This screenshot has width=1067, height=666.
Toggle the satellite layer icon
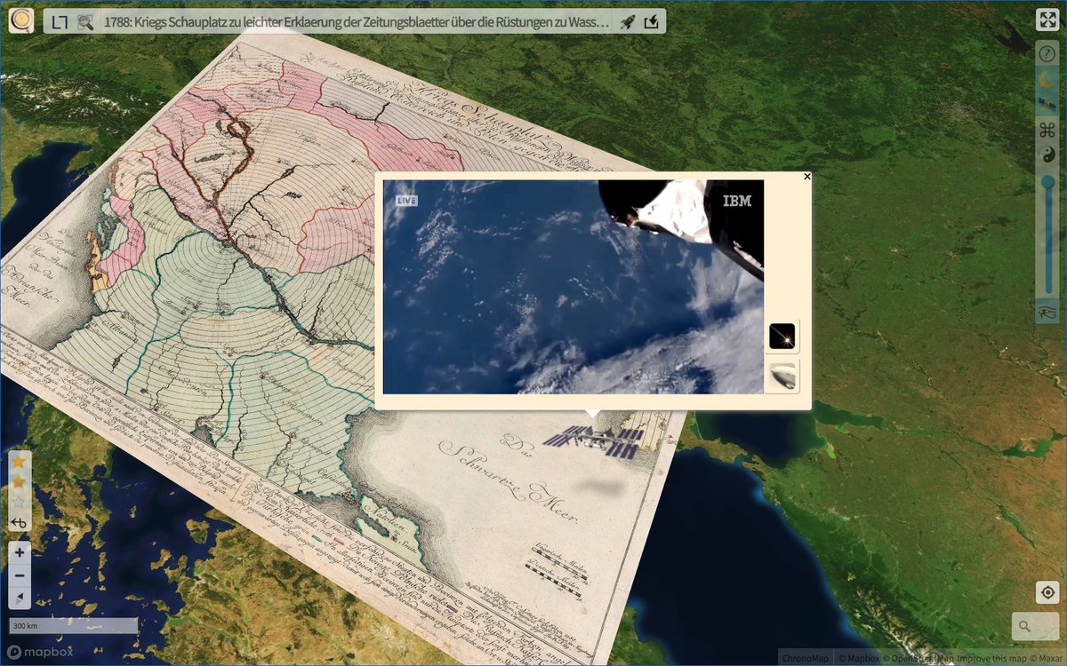tap(1047, 105)
